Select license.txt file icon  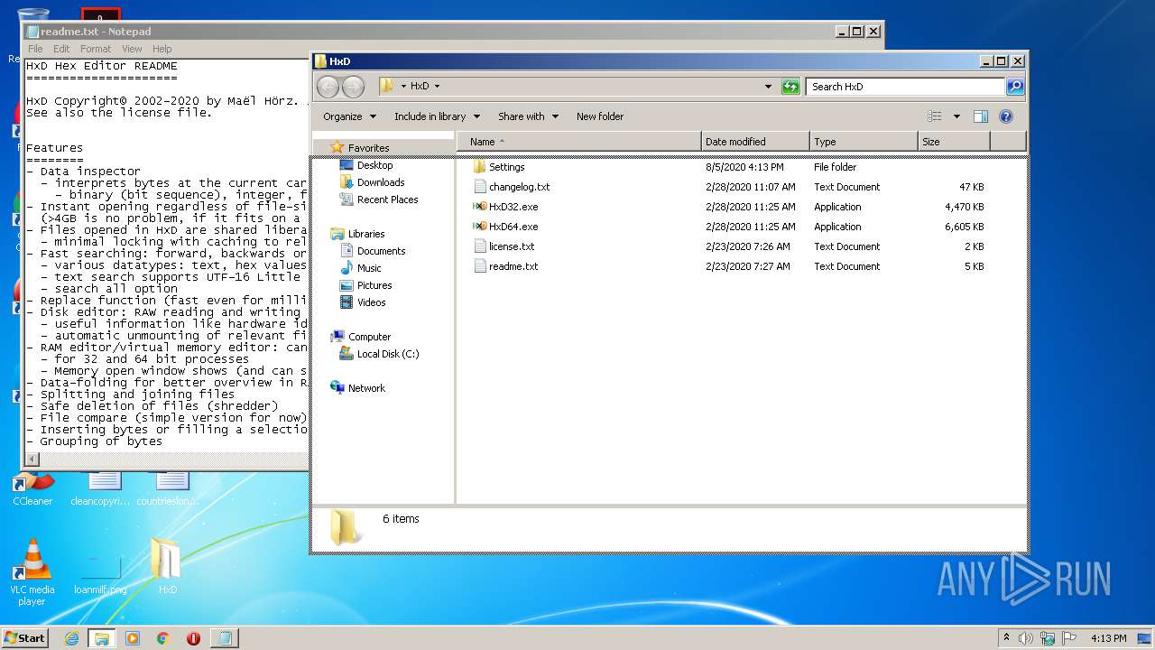(x=480, y=246)
